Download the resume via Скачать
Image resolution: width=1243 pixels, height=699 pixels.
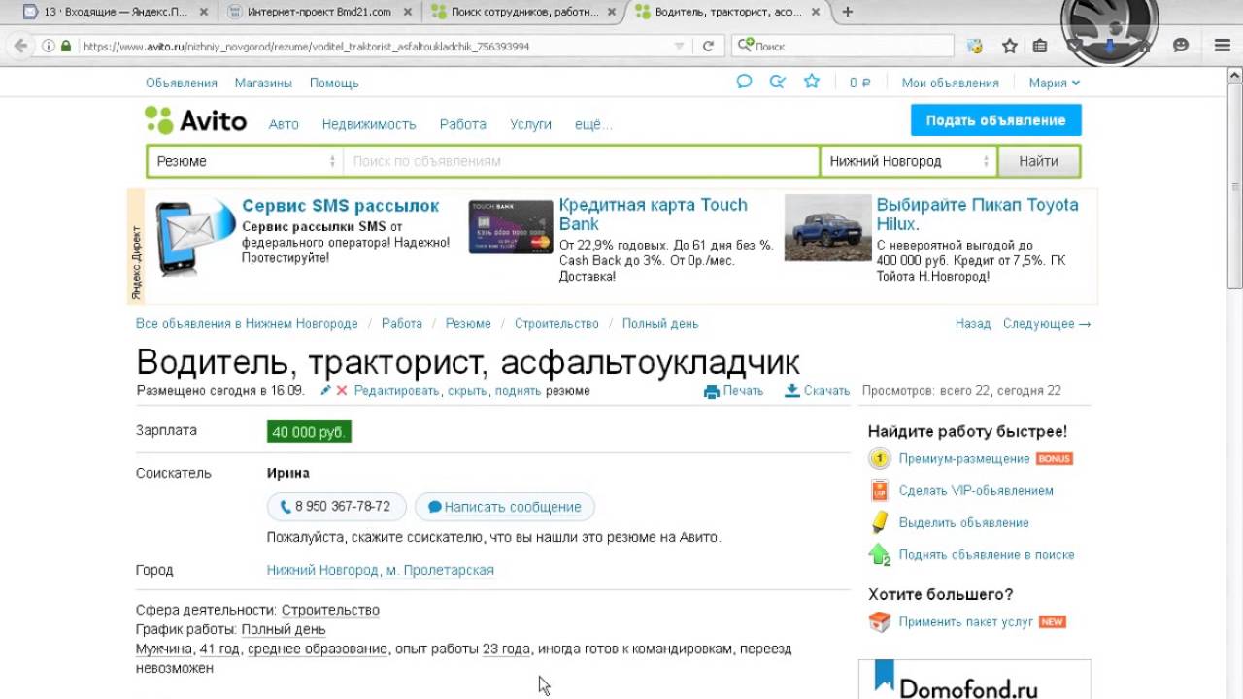click(x=818, y=391)
